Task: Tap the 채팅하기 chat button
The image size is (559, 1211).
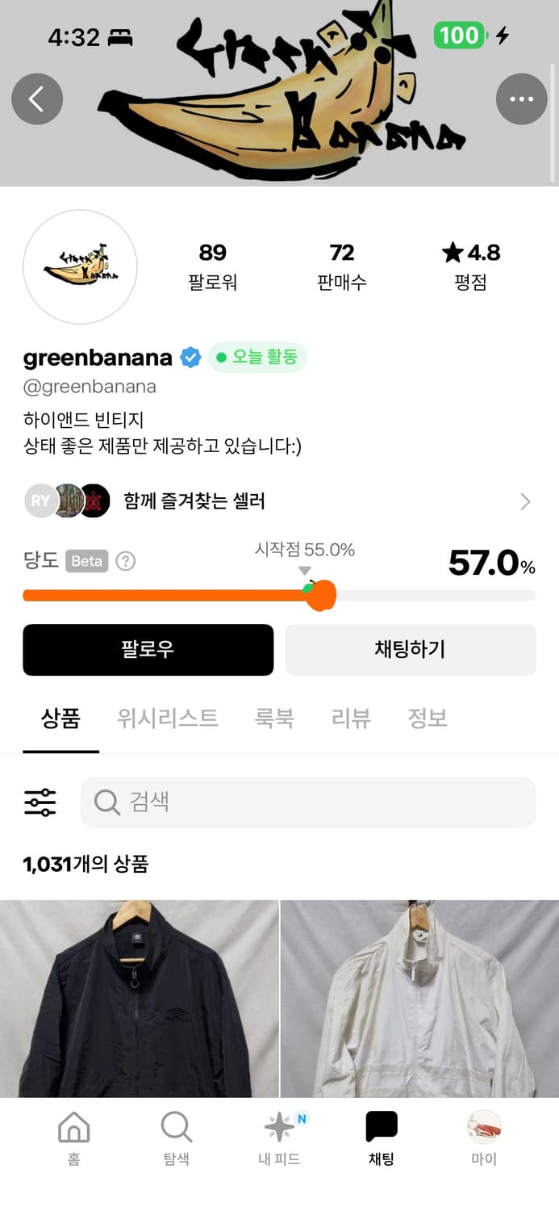Action: point(410,650)
